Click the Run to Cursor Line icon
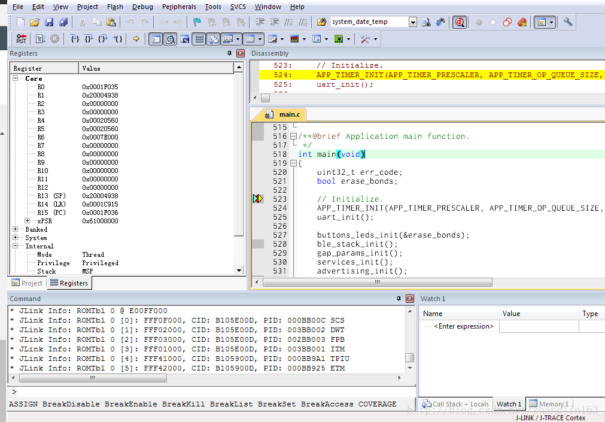The image size is (605, 422). point(118,39)
